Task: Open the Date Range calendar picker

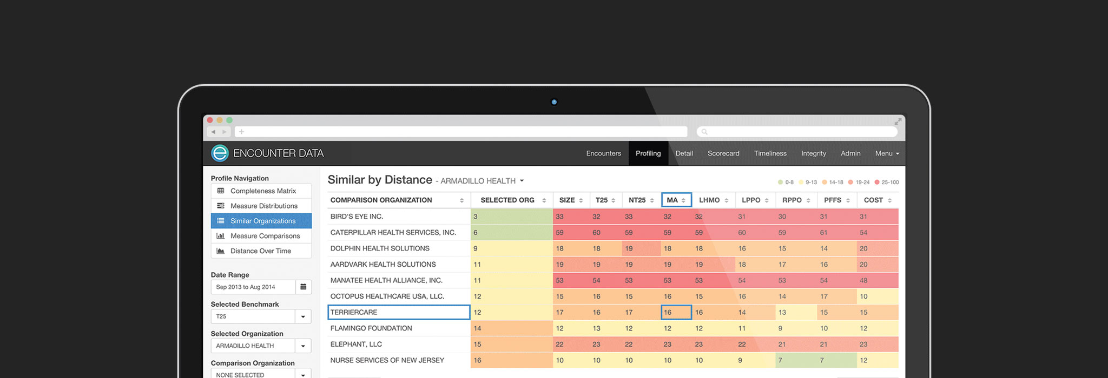Action: 304,287
